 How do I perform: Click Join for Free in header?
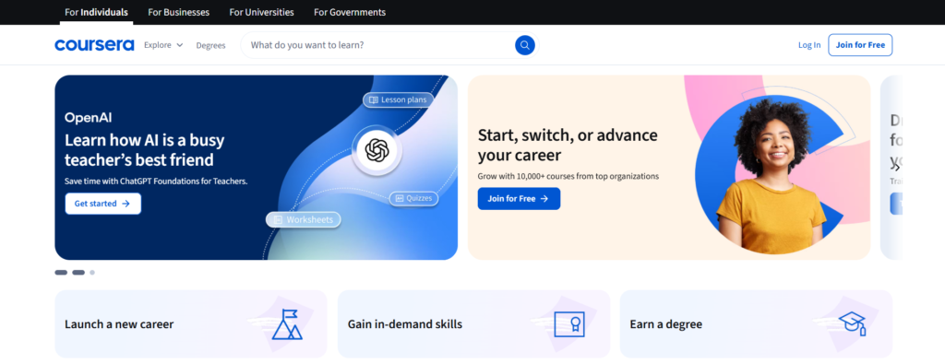click(860, 45)
